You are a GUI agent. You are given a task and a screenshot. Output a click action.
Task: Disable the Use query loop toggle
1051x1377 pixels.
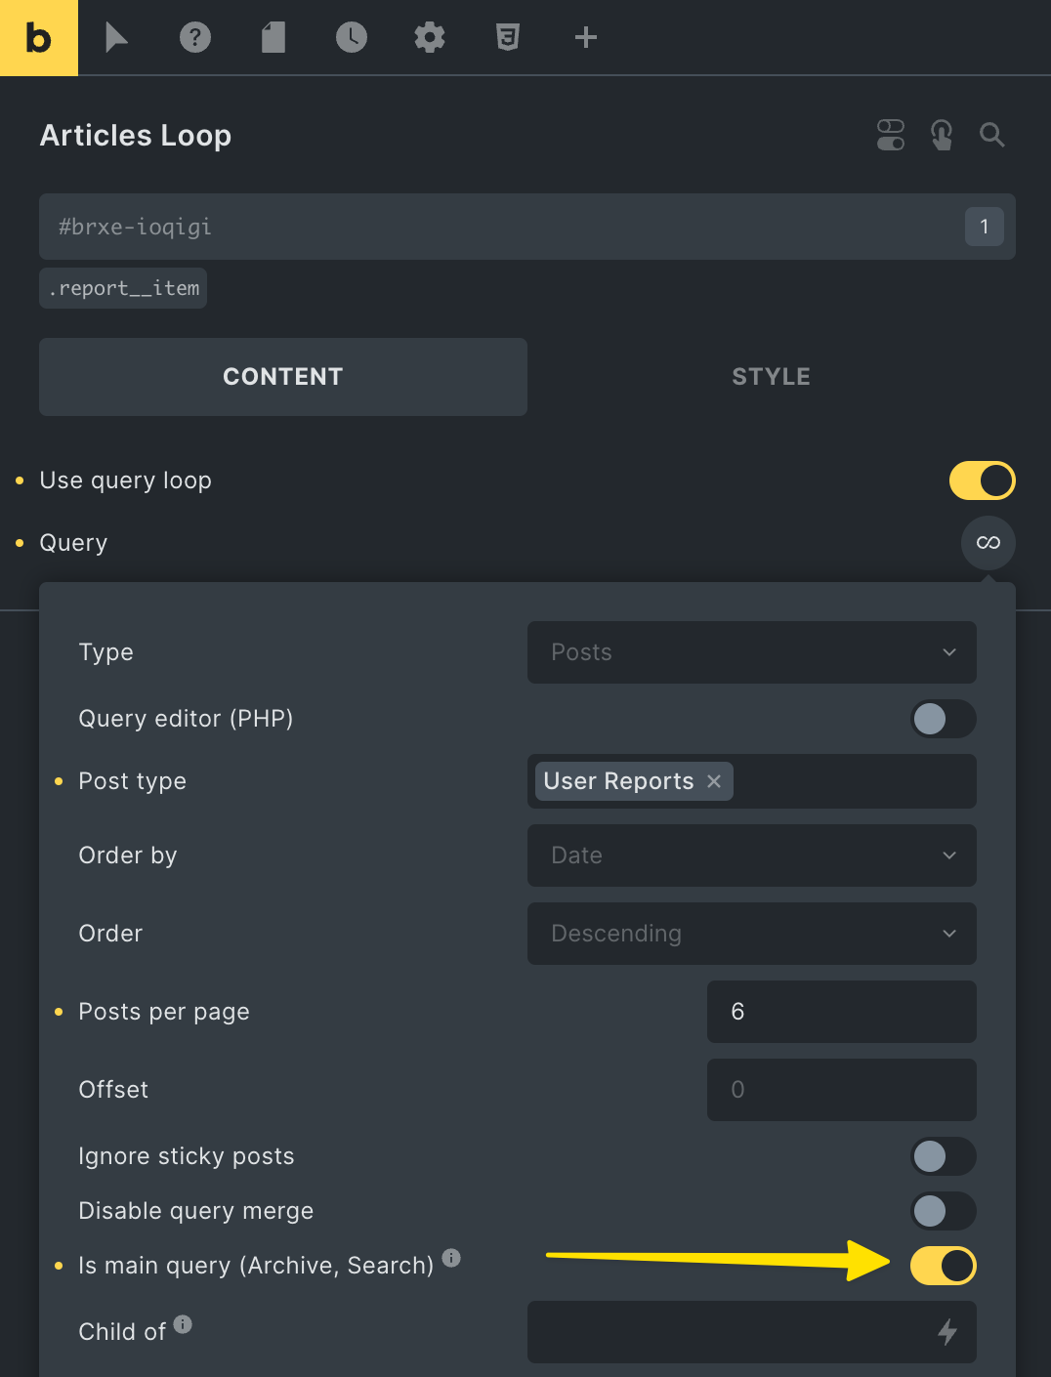(x=982, y=480)
